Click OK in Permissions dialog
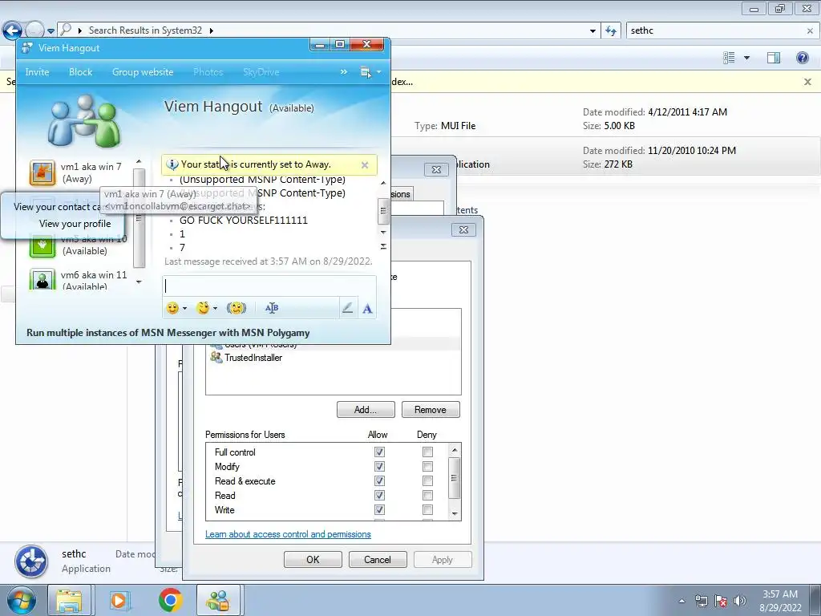 click(313, 559)
